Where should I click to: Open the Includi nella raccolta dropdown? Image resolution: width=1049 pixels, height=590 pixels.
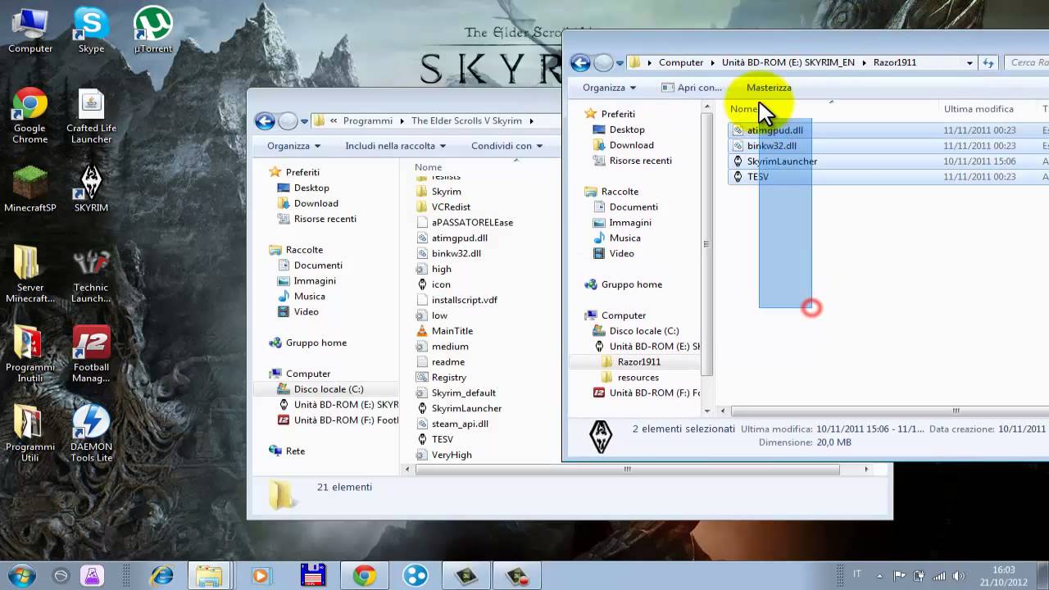[x=395, y=146]
